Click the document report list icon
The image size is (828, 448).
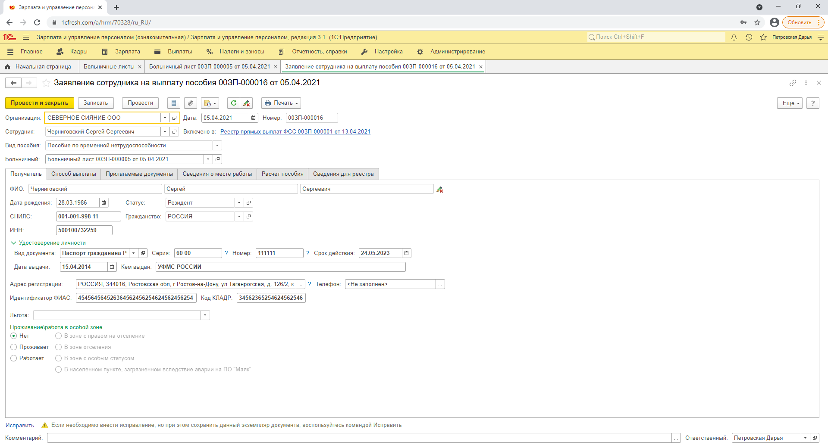pyautogui.click(x=174, y=103)
